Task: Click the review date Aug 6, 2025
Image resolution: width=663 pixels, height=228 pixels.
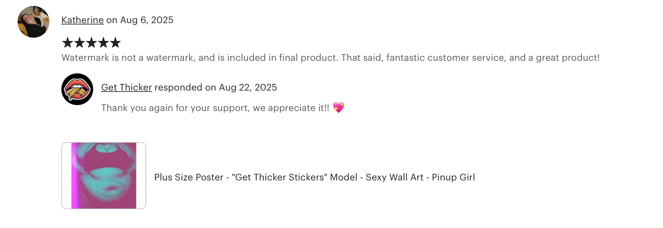Action: [x=147, y=20]
